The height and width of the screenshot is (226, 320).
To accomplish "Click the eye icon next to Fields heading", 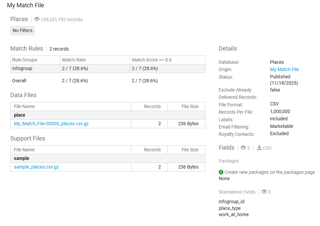I will (243, 148).
